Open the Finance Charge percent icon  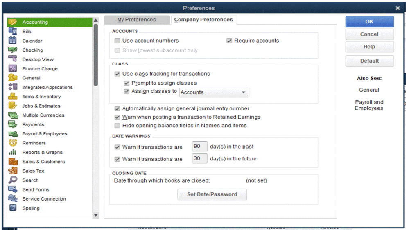click(13, 68)
